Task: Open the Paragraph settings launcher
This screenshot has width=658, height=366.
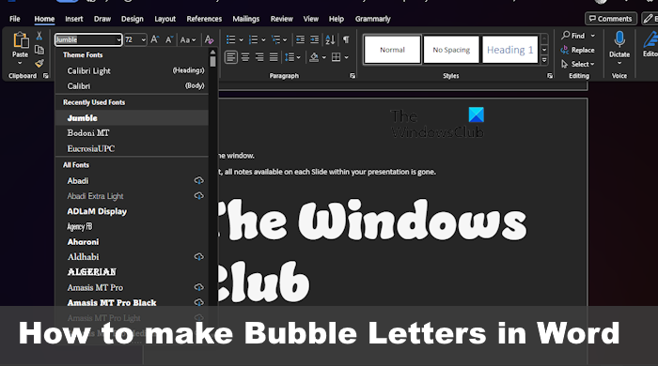Action: (x=352, y=76)
